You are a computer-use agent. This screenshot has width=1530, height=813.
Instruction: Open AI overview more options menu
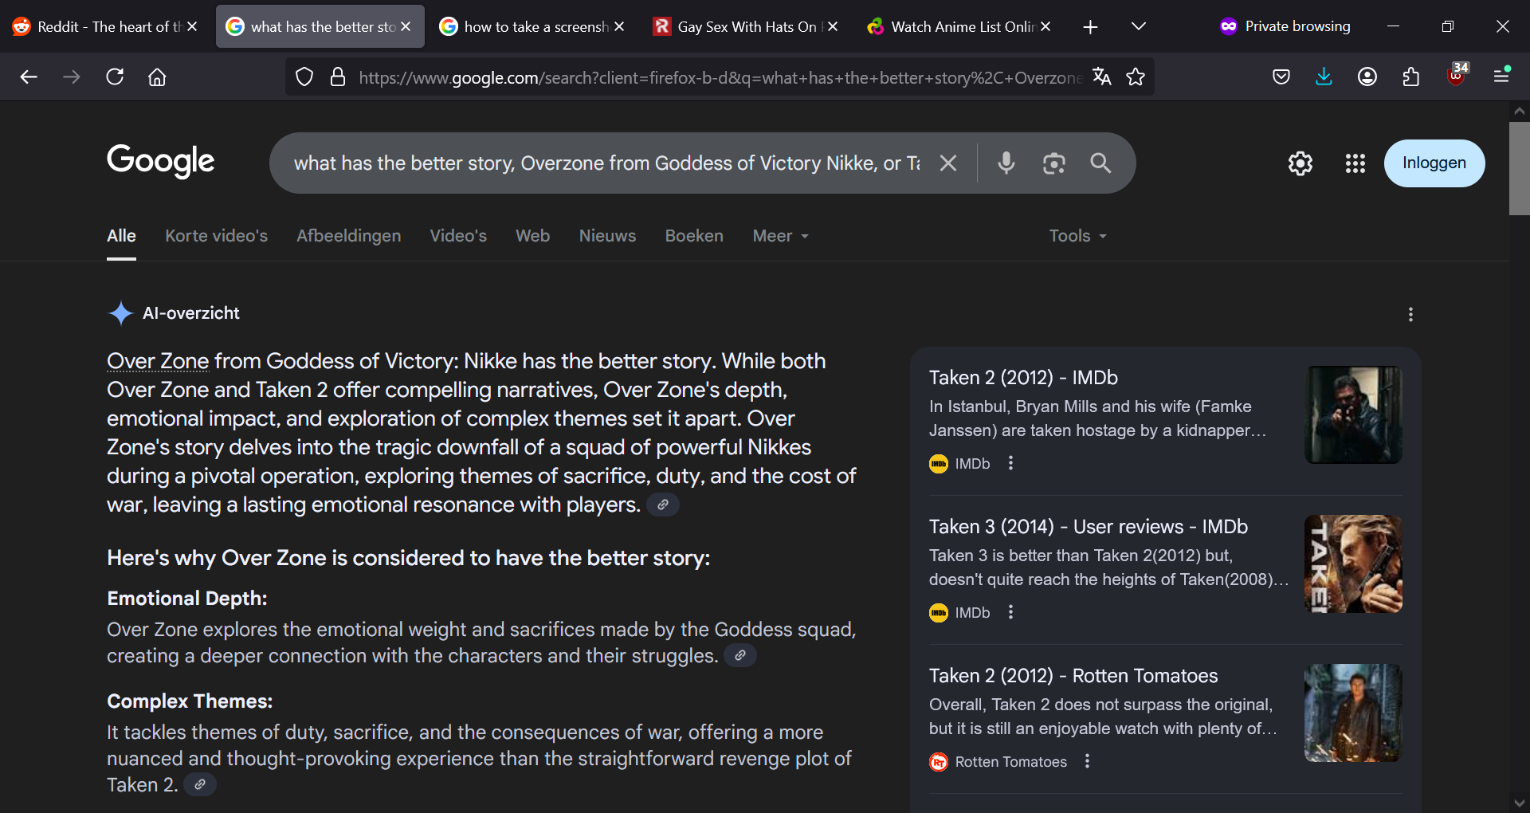click(x=1410, y=314)
